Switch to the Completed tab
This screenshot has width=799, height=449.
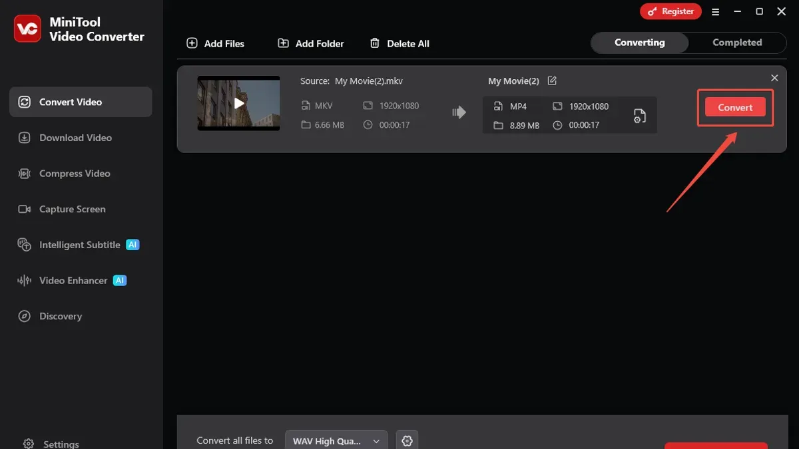pos(737,43)
